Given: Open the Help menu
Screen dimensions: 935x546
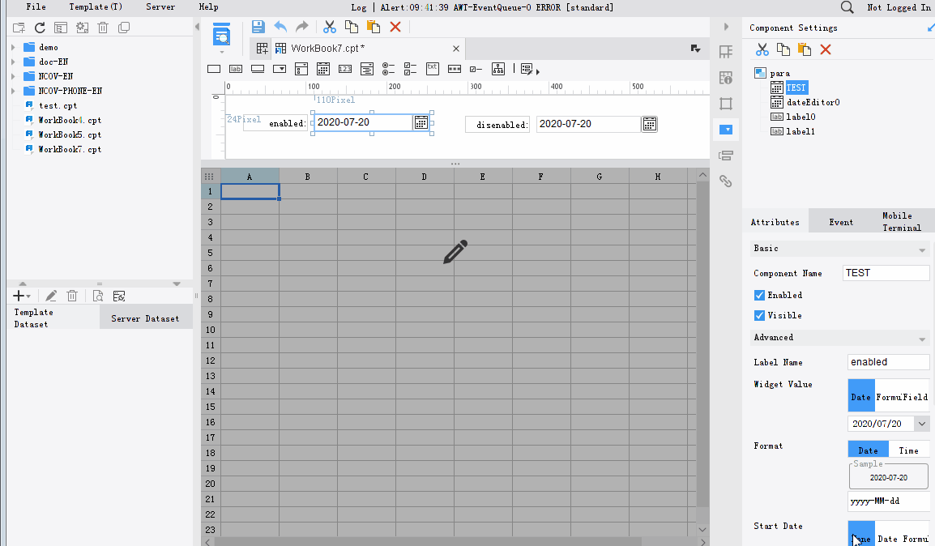Looking at the screenshot, I should pyautogui.click(x=209, y=7).
